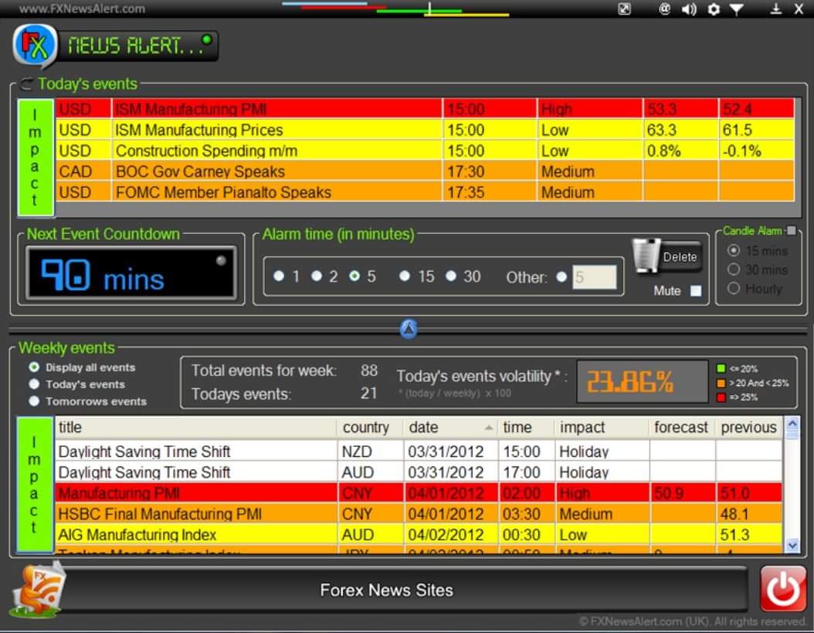Click the red power button
The height and width of the screenshot is (633, 814).
click(x=783, y=589)
